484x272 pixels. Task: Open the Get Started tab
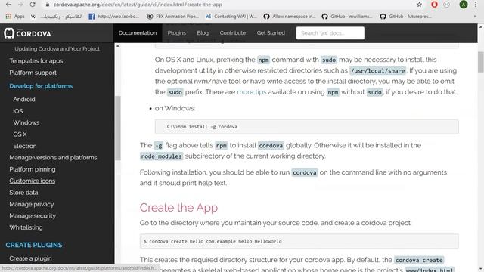[x=271, y=33]
